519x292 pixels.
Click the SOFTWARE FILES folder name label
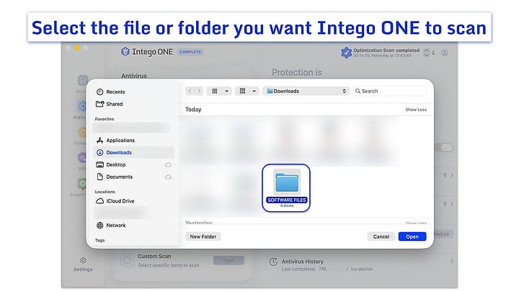(x=287, y=200)
